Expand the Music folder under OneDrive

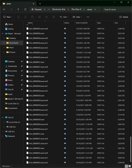point(4,48)
